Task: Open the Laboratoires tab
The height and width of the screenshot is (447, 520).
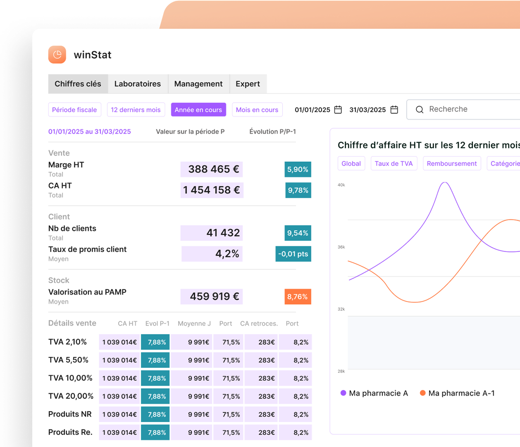Action: [x=137, y=84]
